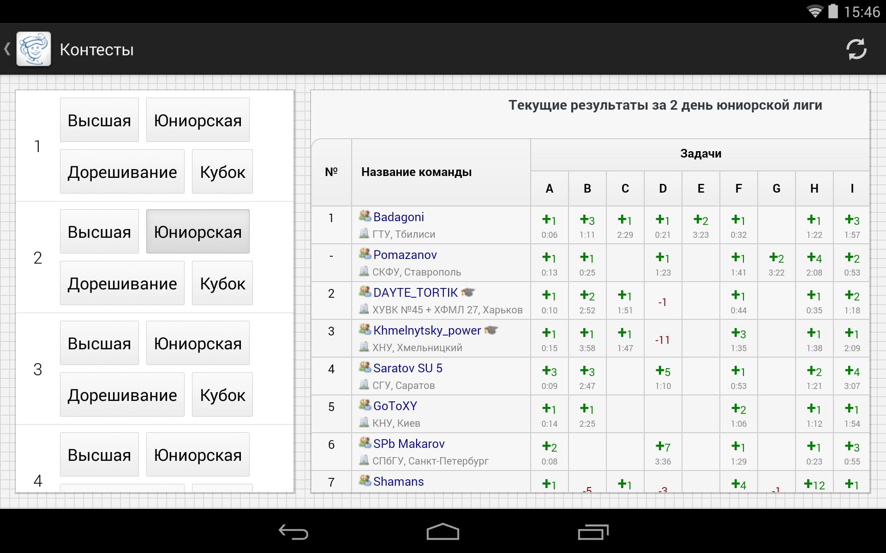Open Высшая league for day 3
Image resolution: width=886 pixels, height=553 pixels.
tap(99, 343)
